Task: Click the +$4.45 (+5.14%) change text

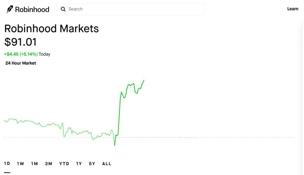Action: [21, 54]
